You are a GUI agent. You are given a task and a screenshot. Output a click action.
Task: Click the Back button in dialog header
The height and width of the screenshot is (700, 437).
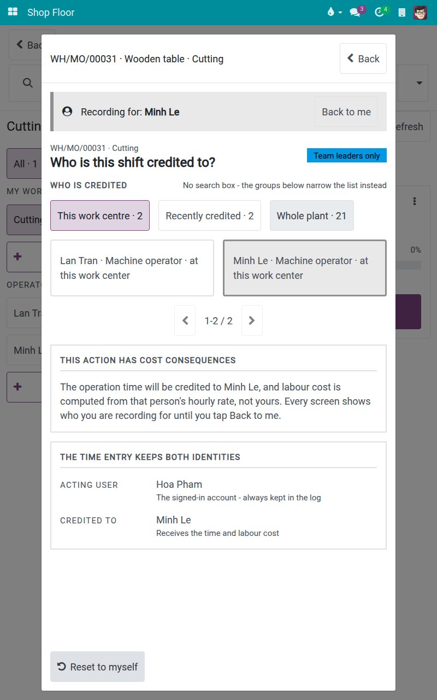click(363, 59)
